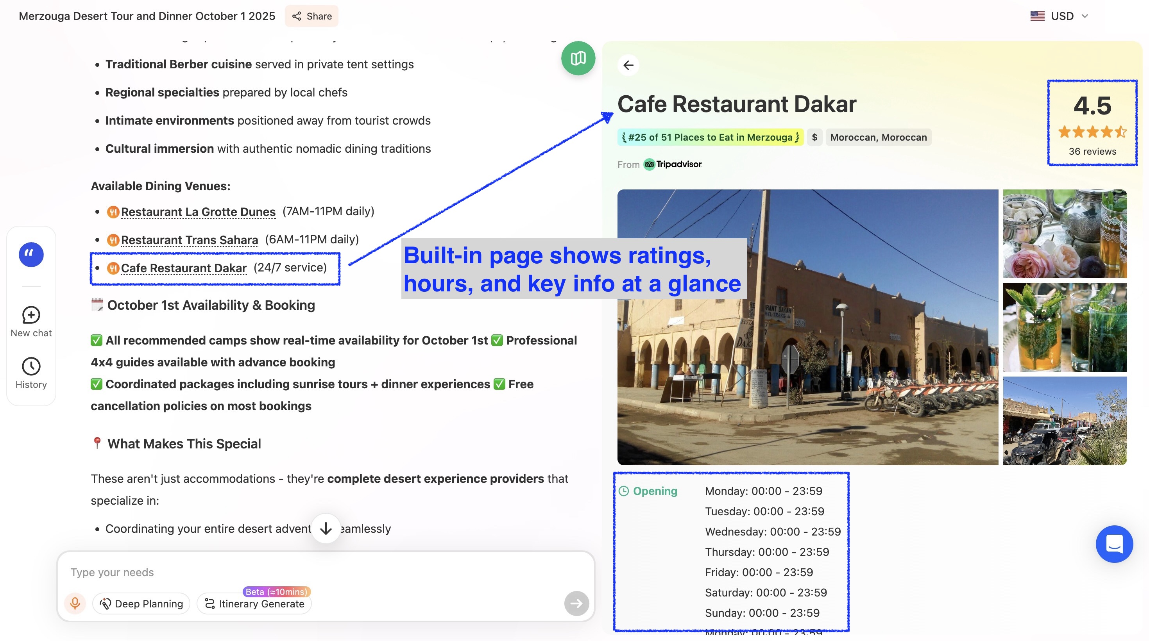The image size is (1149, 641).
Task: Click the blue quote logo icon
Action: tap(31, 255)
